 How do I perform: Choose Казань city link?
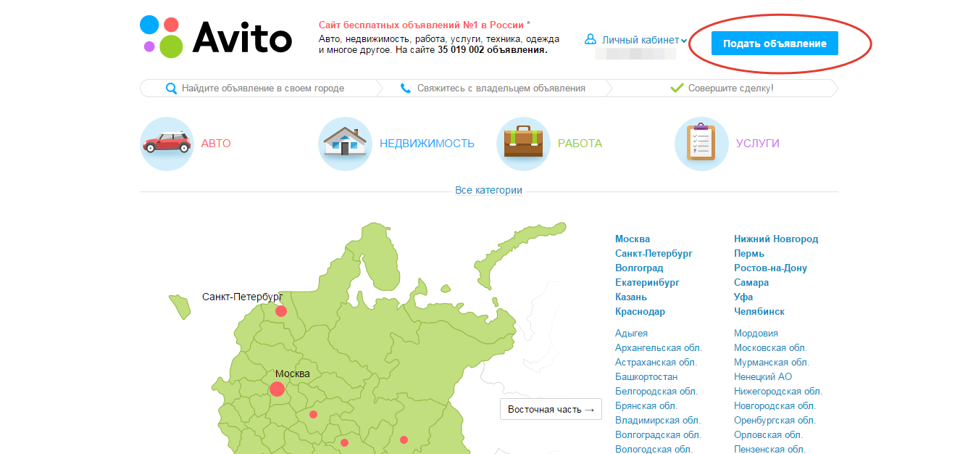(x=631, y=297)
